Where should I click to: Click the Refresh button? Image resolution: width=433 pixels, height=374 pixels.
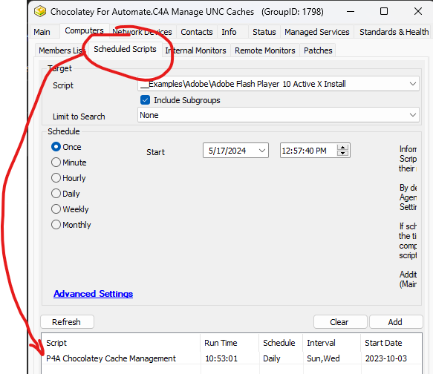tap(67, 322)
